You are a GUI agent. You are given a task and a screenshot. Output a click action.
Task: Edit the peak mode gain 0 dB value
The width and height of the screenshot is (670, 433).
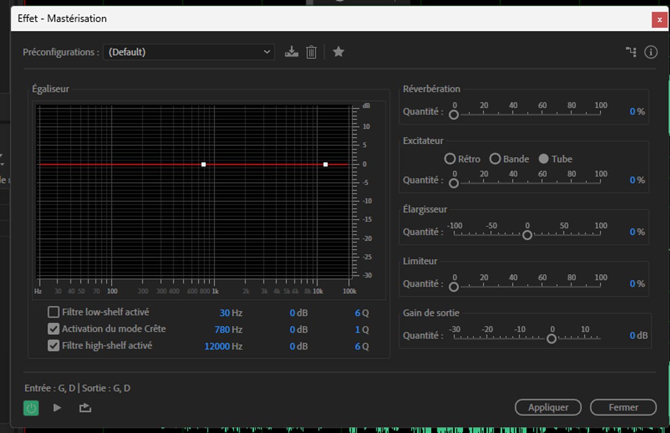coord(292,329)
